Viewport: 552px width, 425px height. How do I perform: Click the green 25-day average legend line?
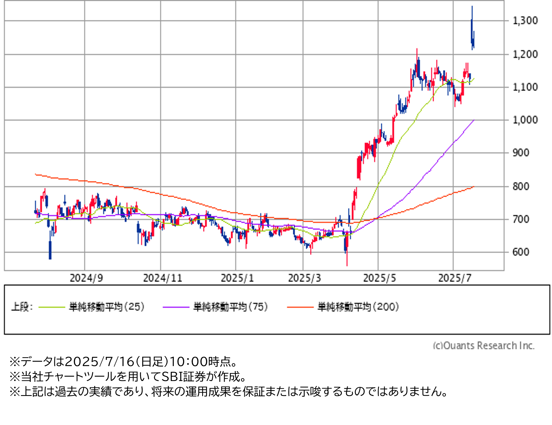click(52, 307)
